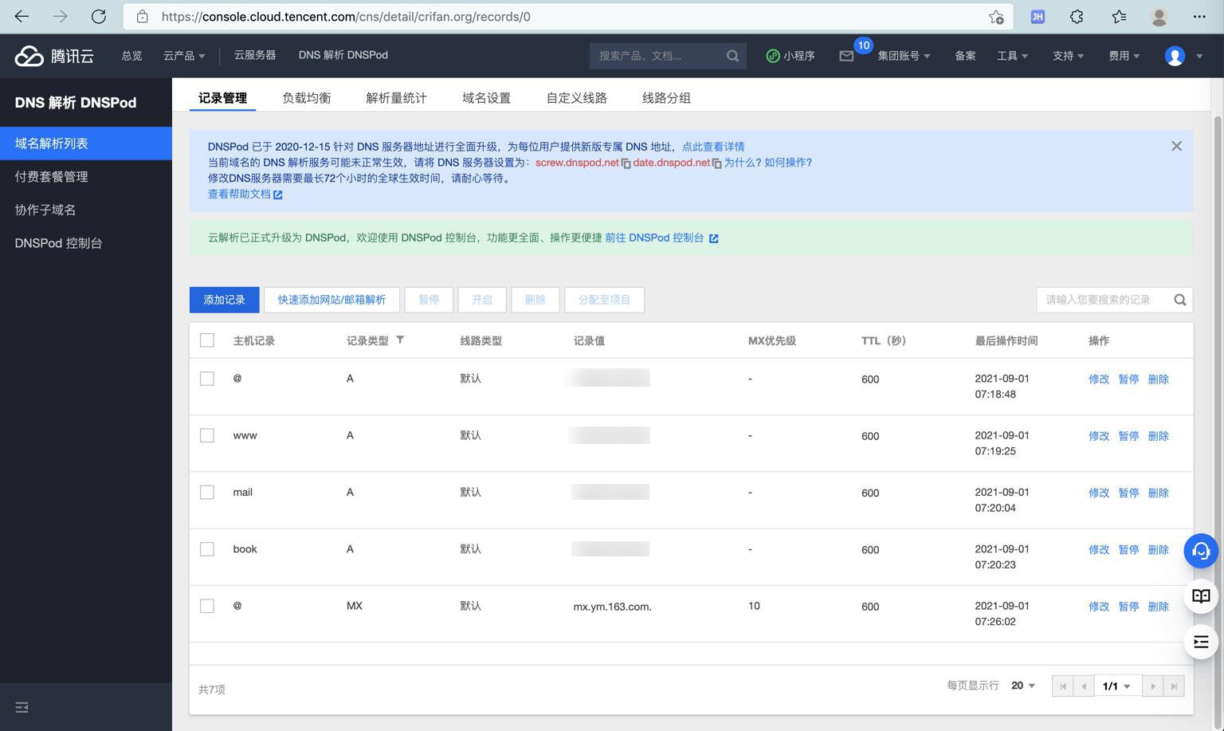Open rows-per-page 20 dropdown
Screen dimensions: 1224x731
click(1023, 686)
